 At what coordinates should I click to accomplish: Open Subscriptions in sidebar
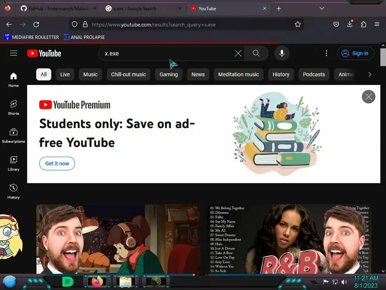point(14,136)
